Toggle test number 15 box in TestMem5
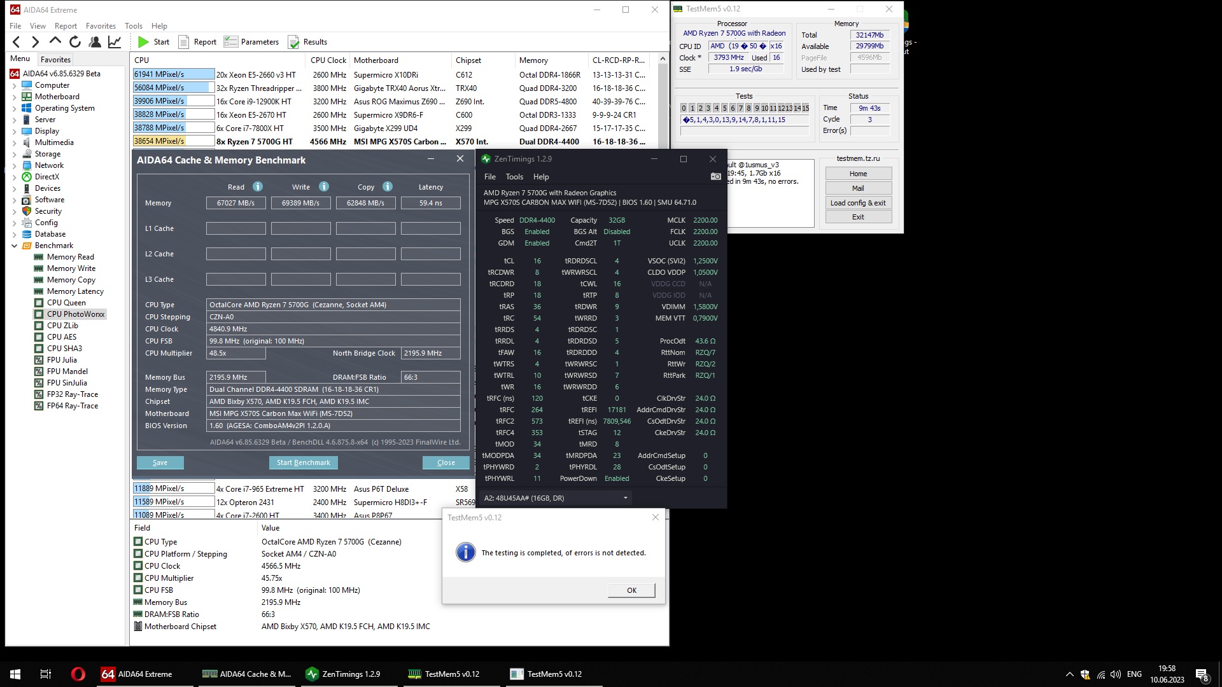 click(805, 108)
